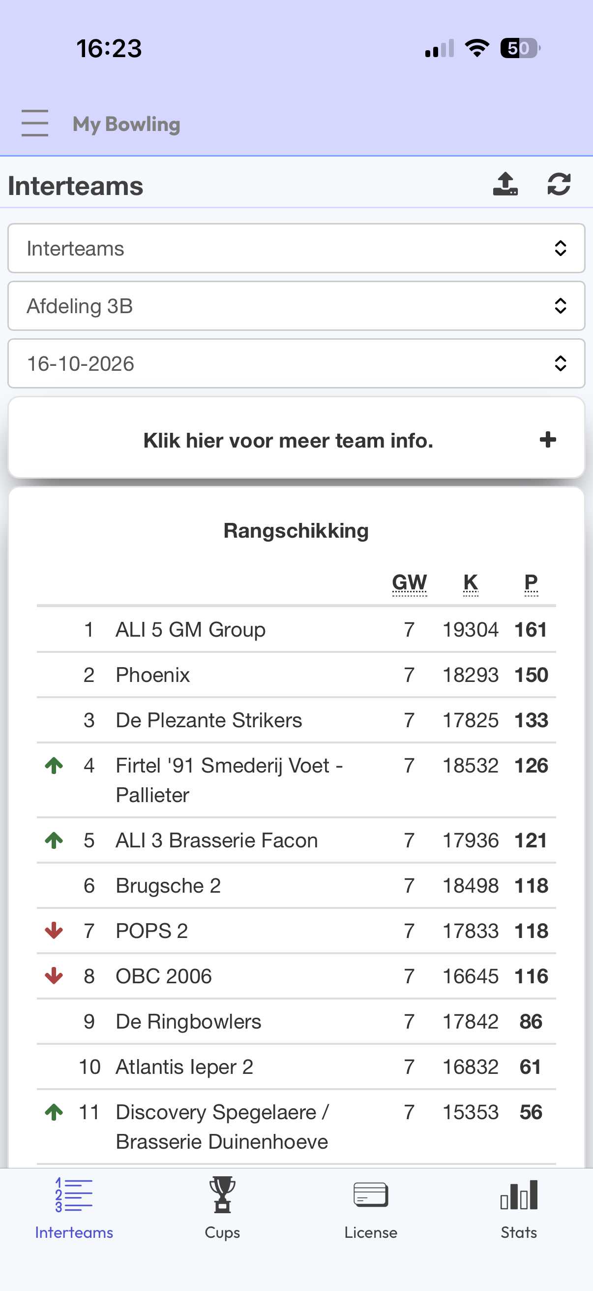This screenshot has width=593, height=1291.
Task: Tap the refresh icon
Action: click(x=559, y=184)
